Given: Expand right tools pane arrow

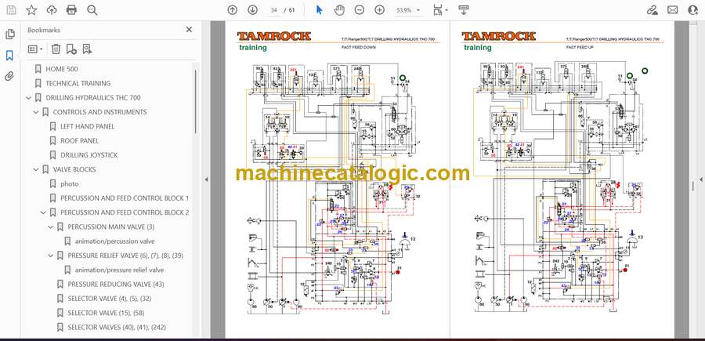Looking at the screenshot, I should [700, 180].
